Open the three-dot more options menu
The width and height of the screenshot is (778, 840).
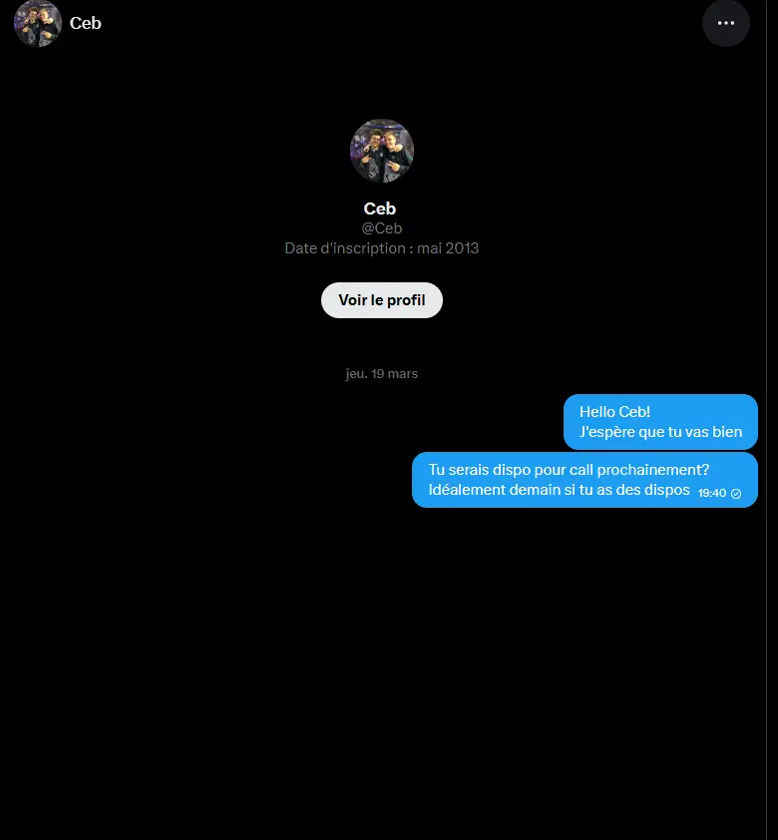[x=725, y=23]
